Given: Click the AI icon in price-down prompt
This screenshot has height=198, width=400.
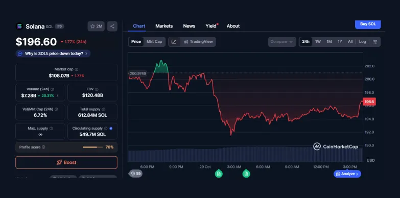Looking at the screenshot, I should click(x=20, y=54).
